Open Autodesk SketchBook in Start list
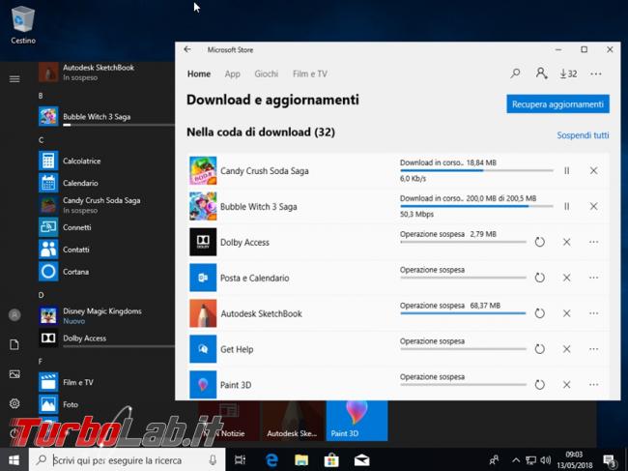This screenshot has height=471, width=628. 106,73
